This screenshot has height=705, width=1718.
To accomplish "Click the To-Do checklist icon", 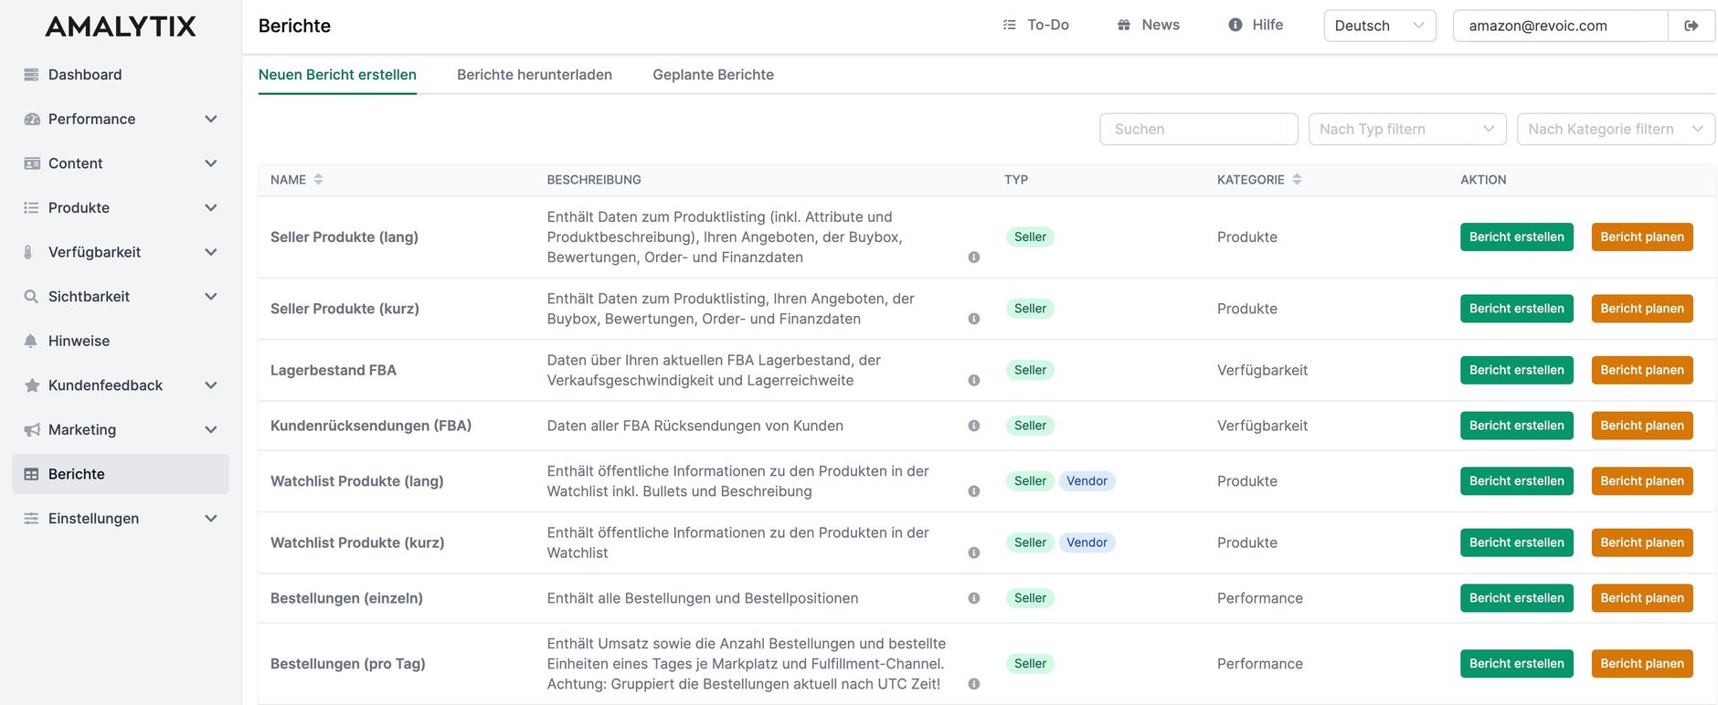I will coord(1010,26).
